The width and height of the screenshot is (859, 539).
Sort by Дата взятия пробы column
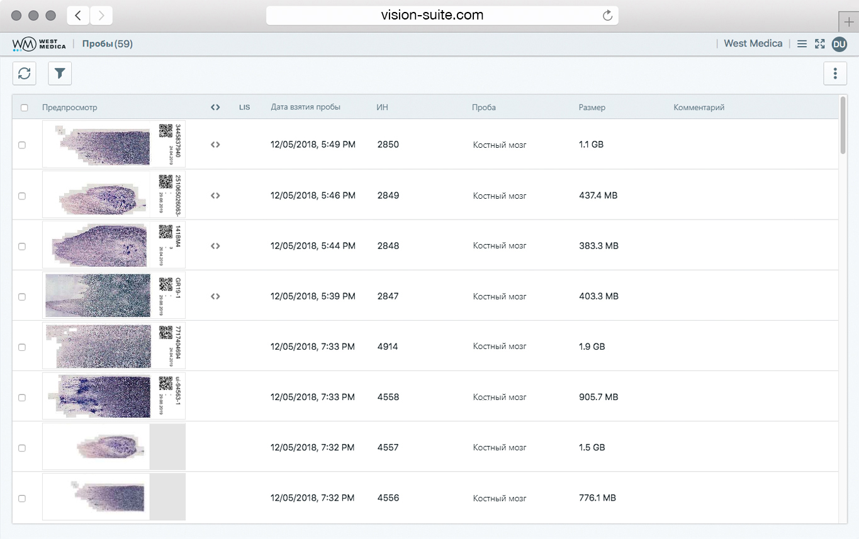(305, 108)
